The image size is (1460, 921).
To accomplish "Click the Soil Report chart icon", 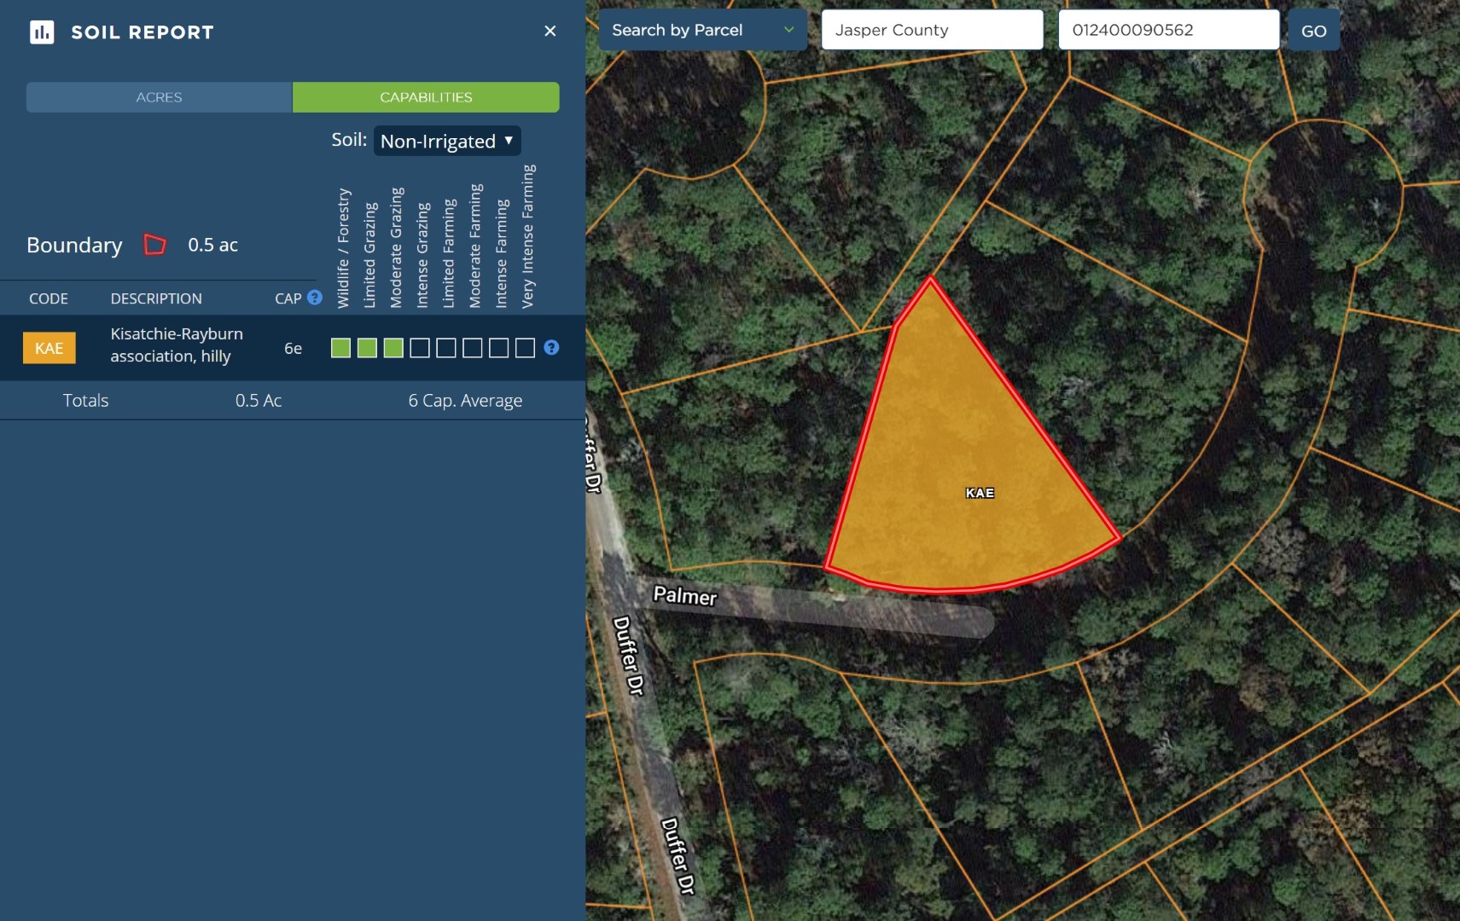I will pyautogui.click(x=42, y=32).
